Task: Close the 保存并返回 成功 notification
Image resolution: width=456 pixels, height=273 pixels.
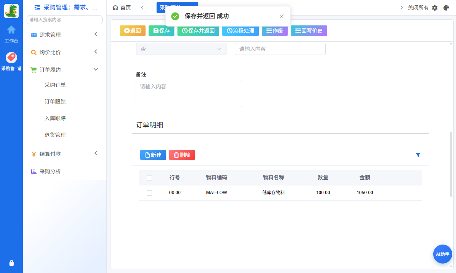Action: (x=282, y=16)
